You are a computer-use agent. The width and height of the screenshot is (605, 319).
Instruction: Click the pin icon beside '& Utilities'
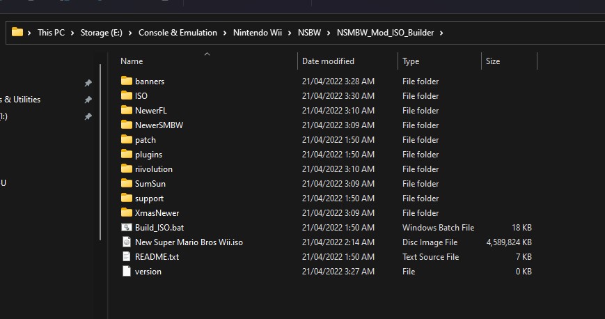point(88,100)
